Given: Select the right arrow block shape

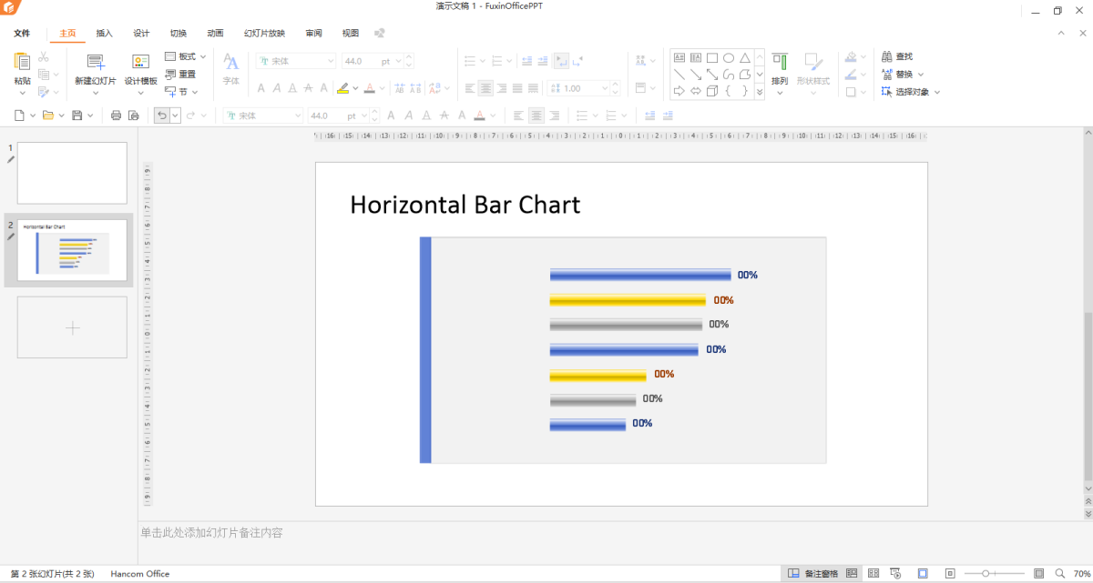Looking at the screenshot, I should click(679, 91).
